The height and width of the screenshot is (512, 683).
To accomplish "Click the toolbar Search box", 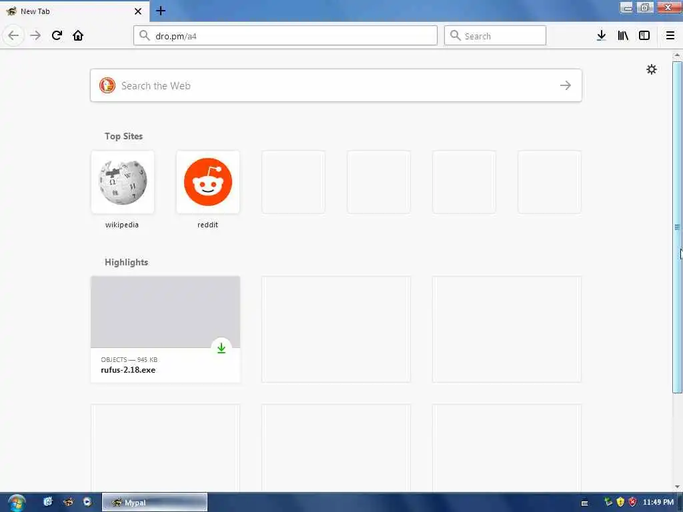I will pos(495,35).
